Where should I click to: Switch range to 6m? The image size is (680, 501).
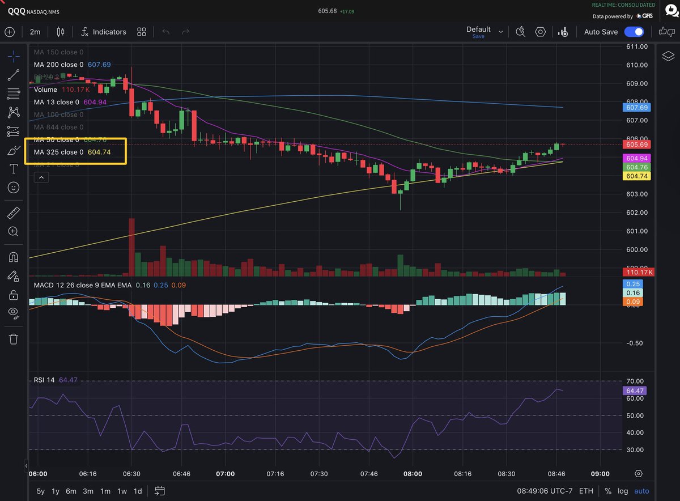[x=71, y=491]
